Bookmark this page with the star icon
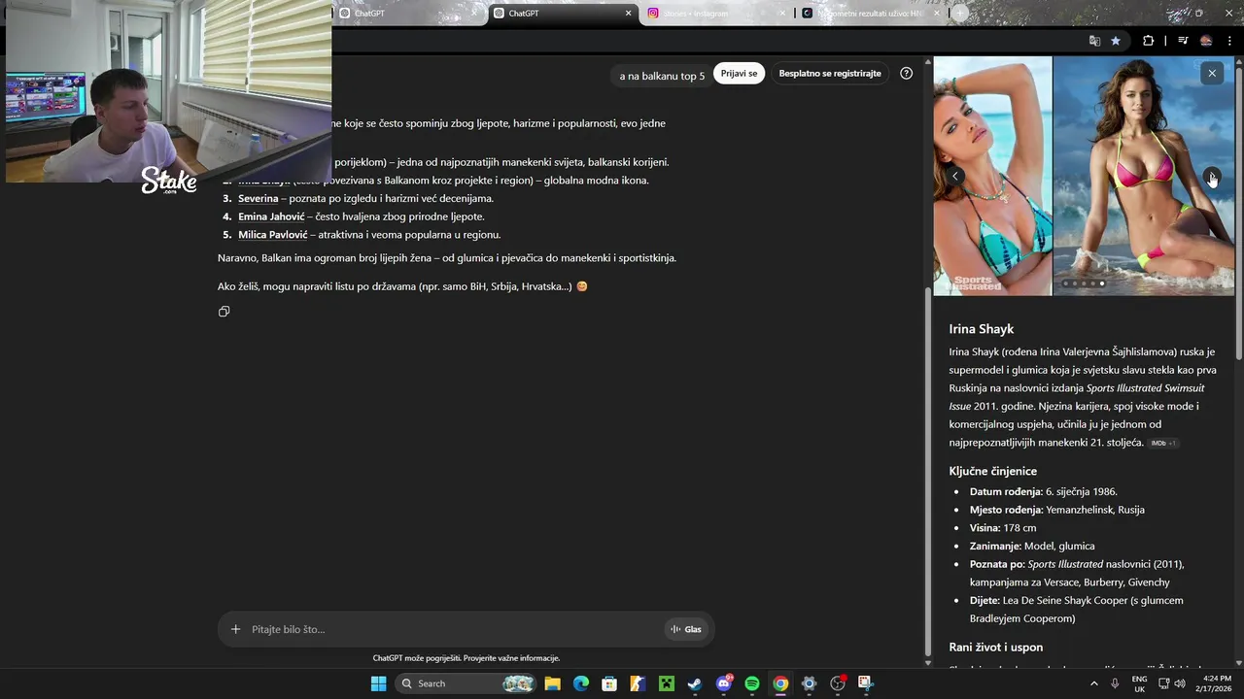 1116,41
